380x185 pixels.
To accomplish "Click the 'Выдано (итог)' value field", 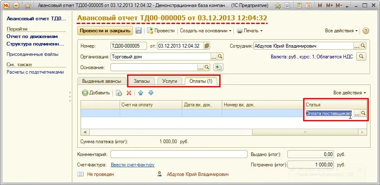I will click(311, 154).
